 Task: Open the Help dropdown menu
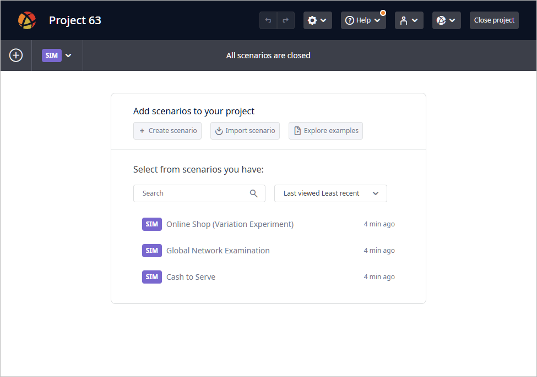(363, 20)
